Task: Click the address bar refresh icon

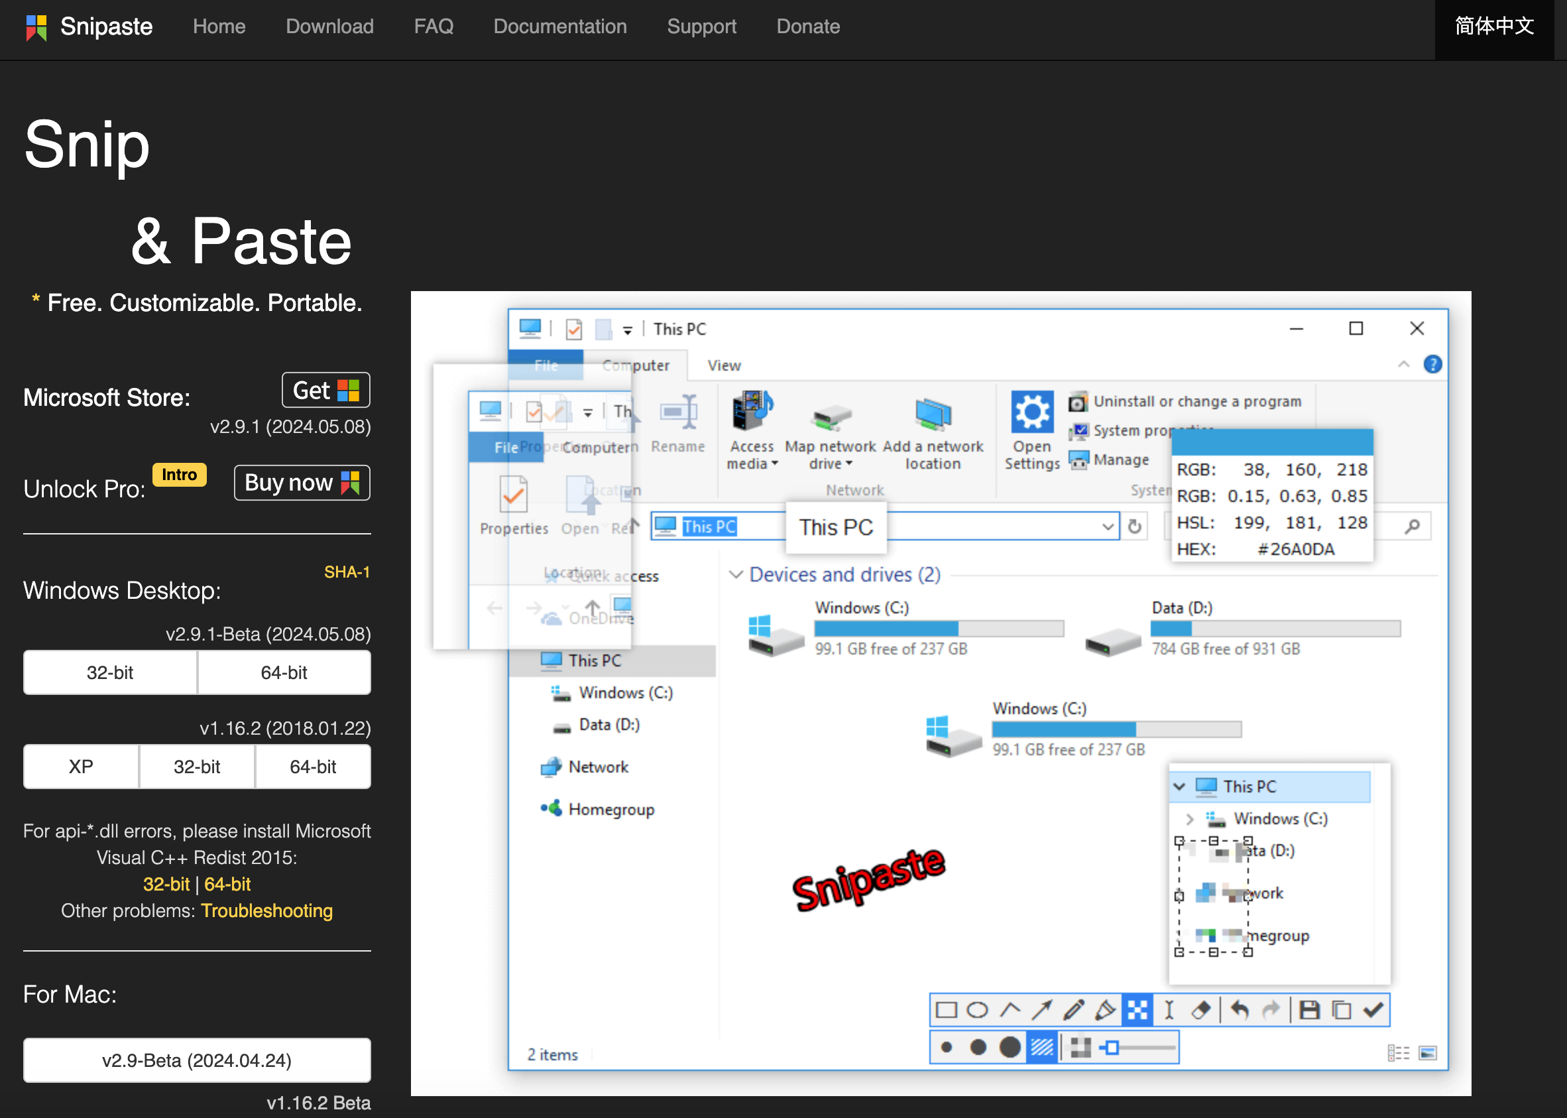Action: click(x=1135, y=527)
